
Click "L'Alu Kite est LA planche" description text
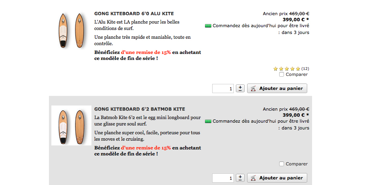(x=137, y=25)
